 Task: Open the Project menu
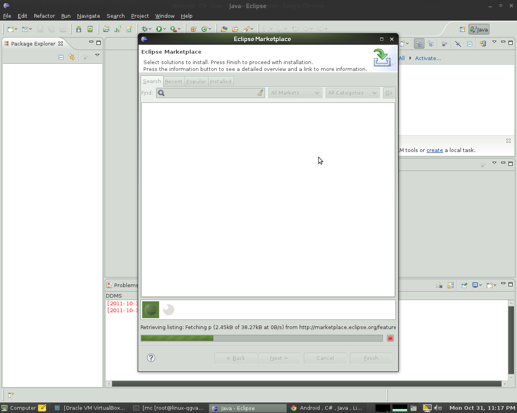[140, 16]
